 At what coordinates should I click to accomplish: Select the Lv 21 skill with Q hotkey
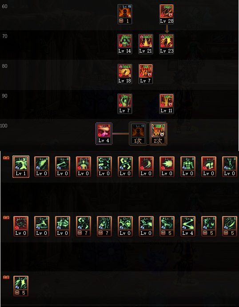(146, 44)
